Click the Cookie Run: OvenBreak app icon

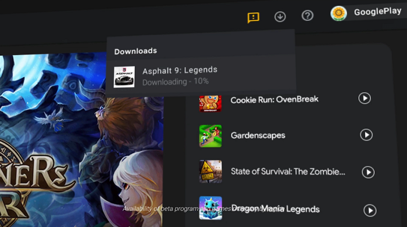point(210,103)
